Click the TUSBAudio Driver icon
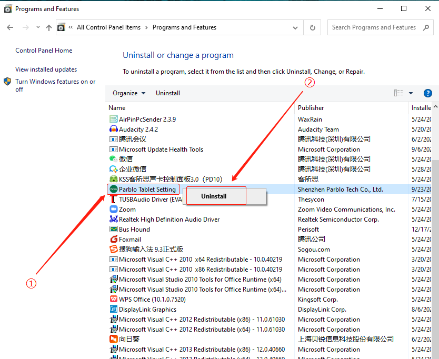 (113, 200)
